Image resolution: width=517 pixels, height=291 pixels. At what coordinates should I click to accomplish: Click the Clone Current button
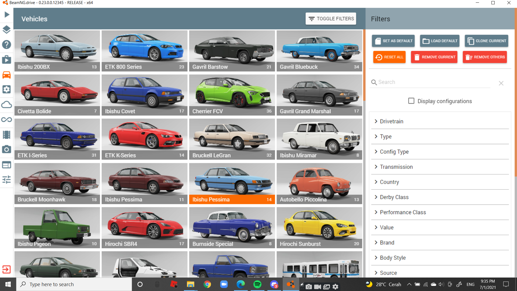click(x=486, y=41)
